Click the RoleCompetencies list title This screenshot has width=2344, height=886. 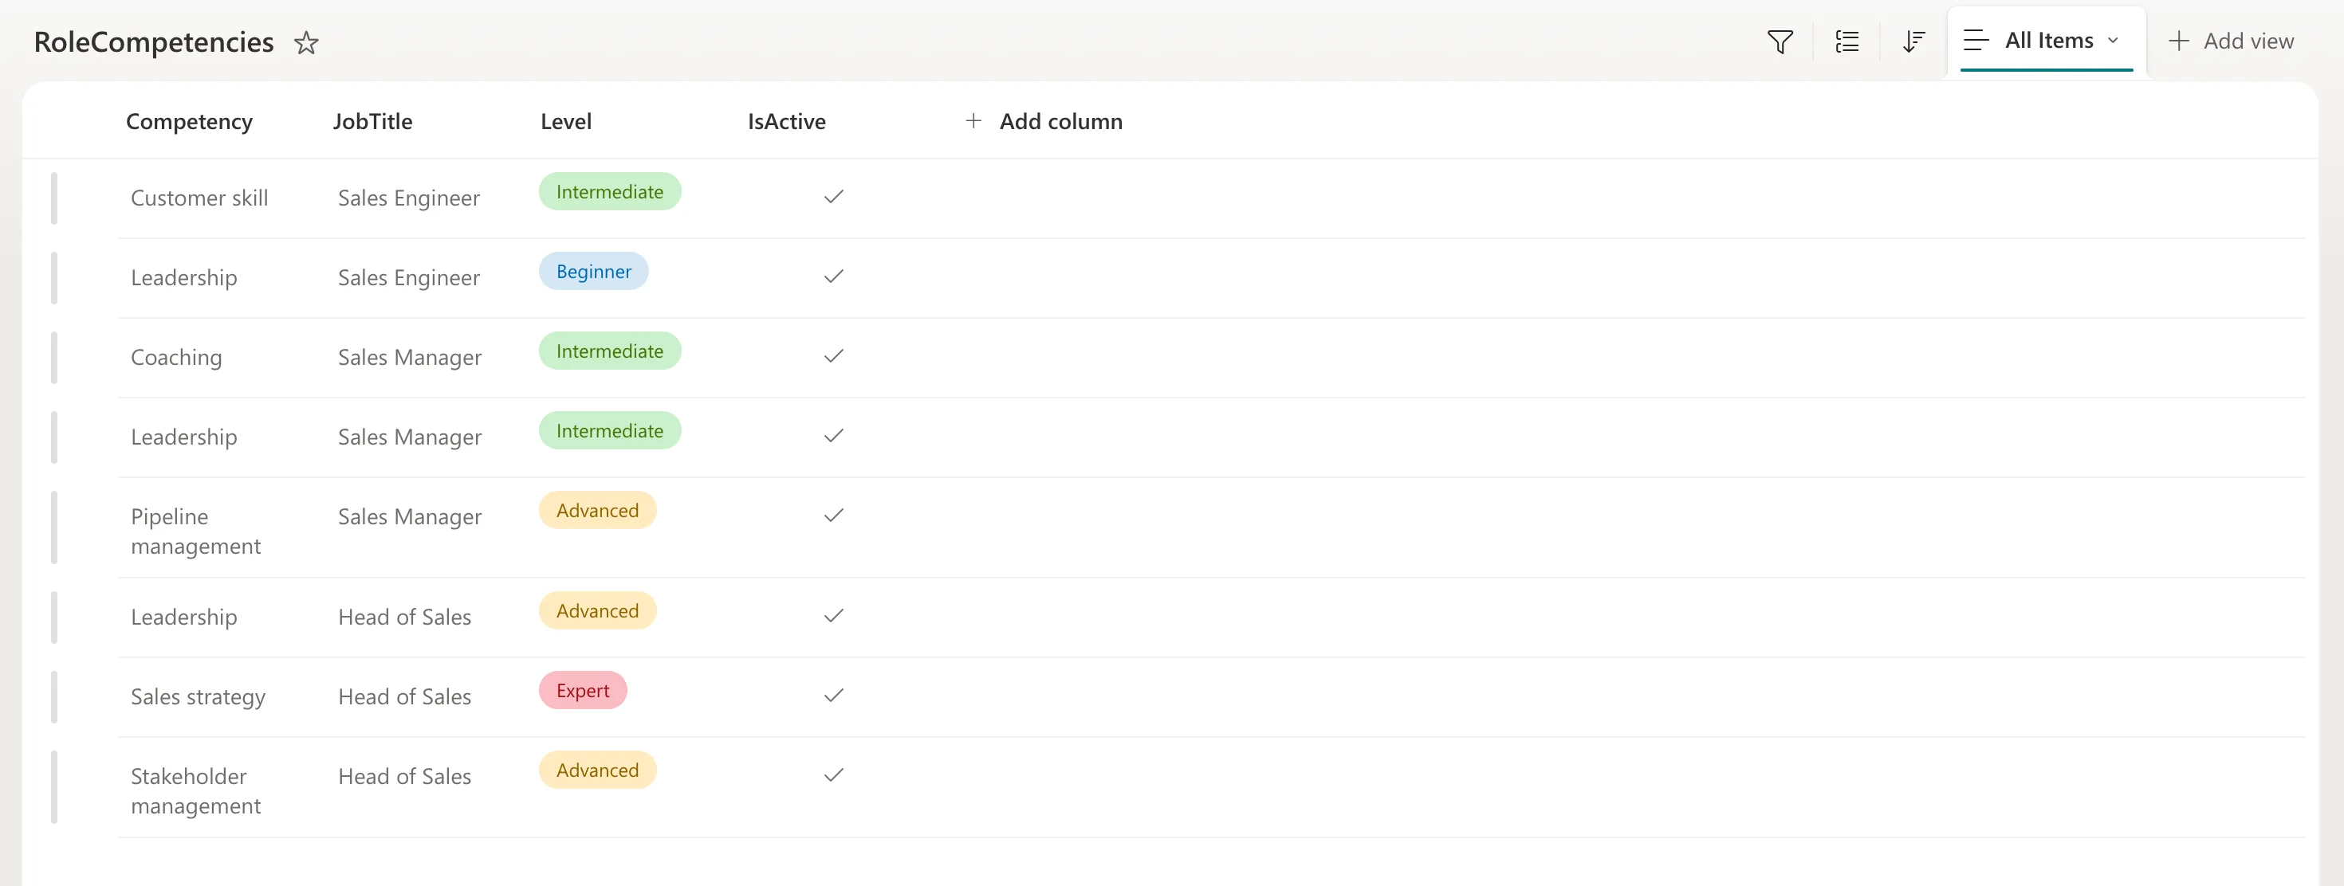154,42
